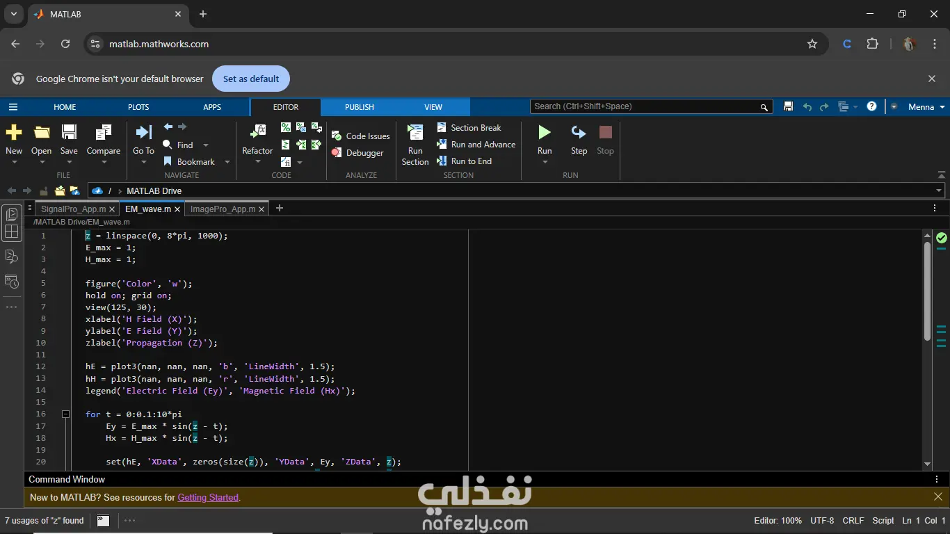Expand the Run dropdown arrow
The width and height of the screenshot is (950, 534).
coord(545,163)
